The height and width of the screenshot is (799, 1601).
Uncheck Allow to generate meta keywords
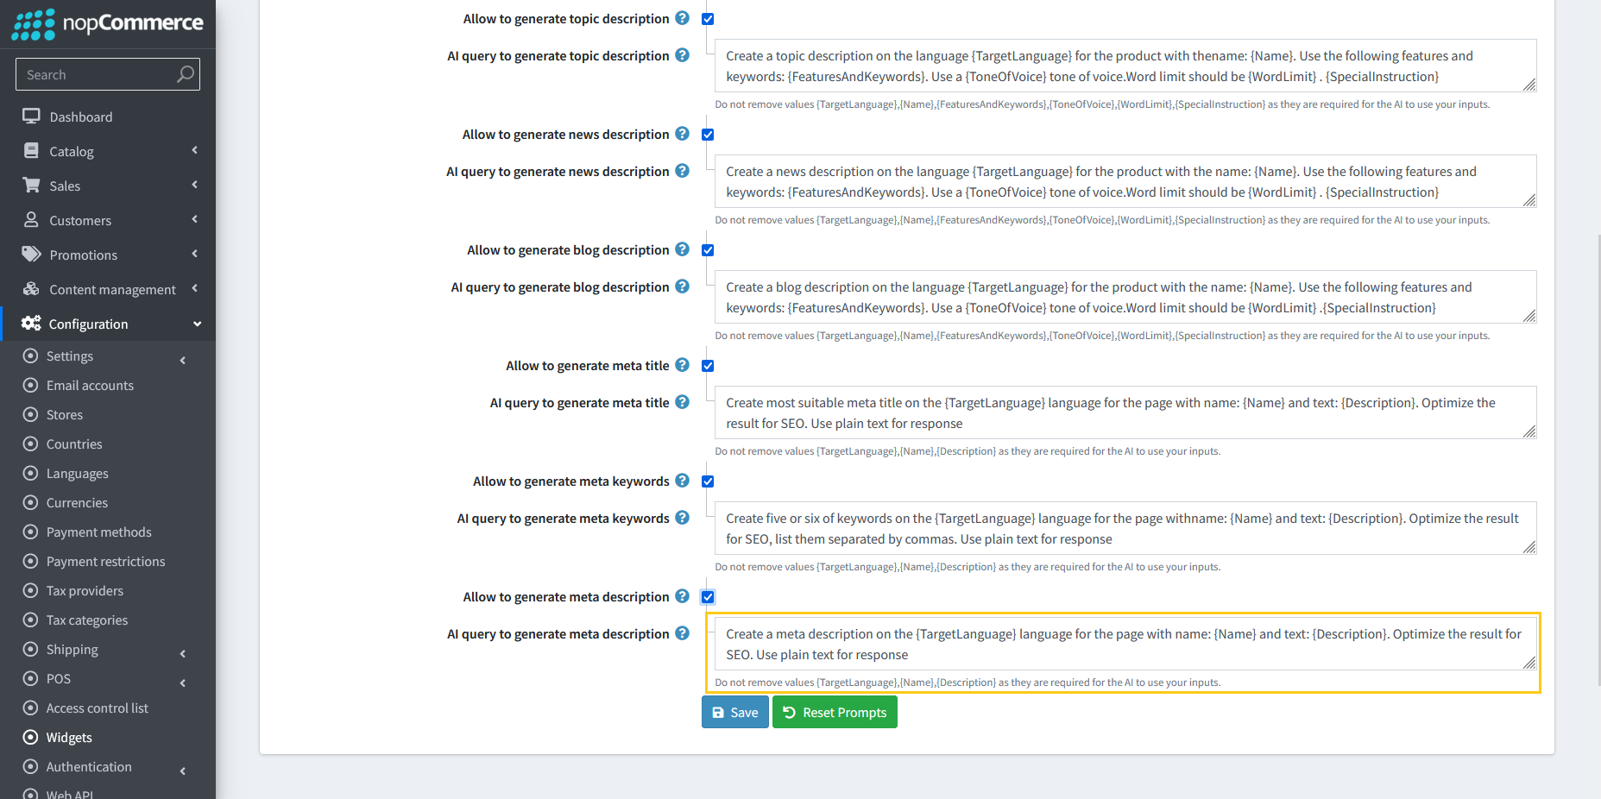point(708,481)
